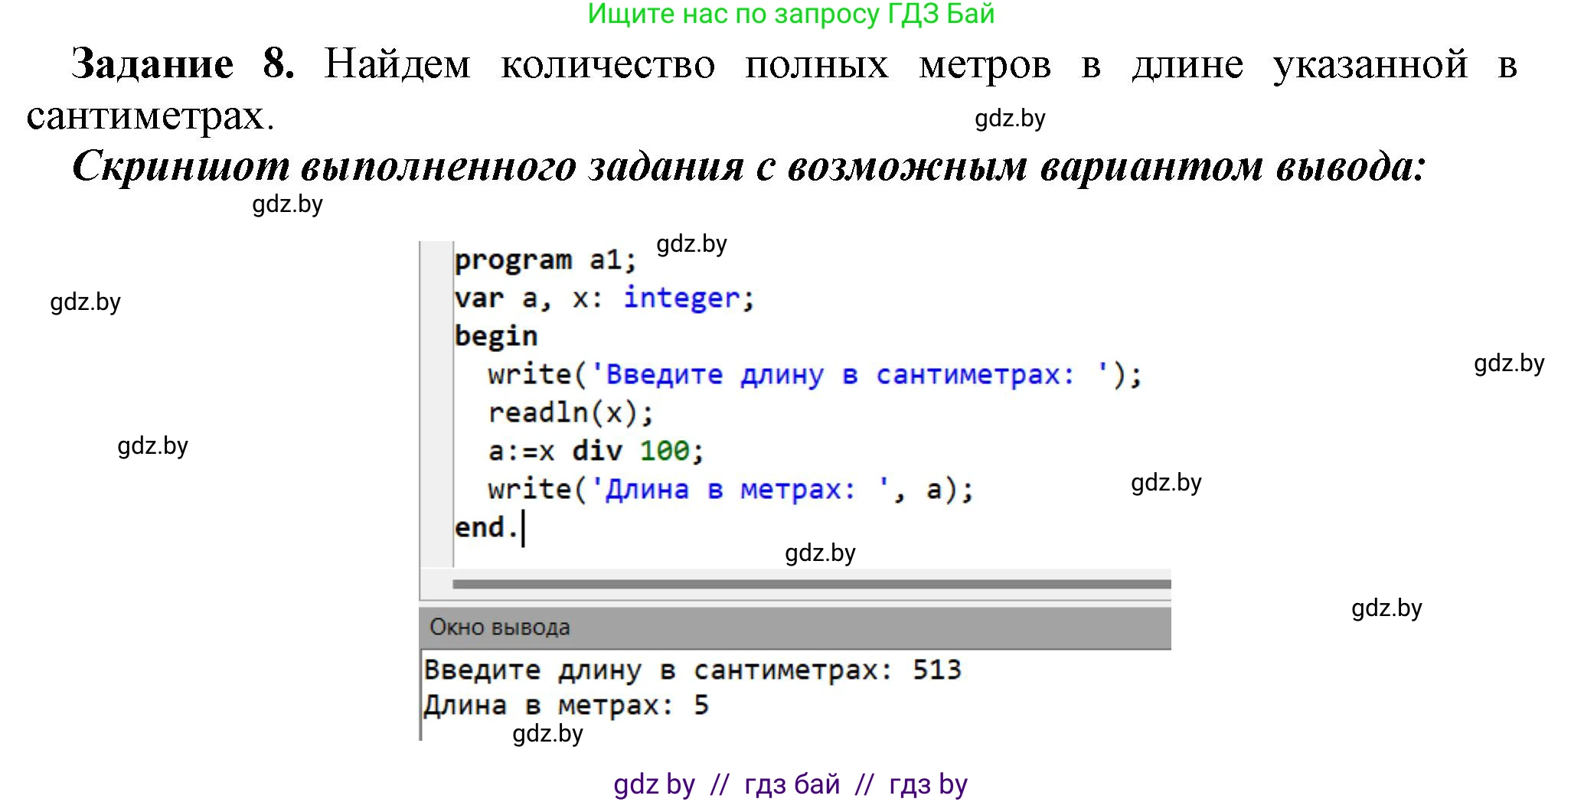
Task: Click the 'integer' type keyword in code
Action: (x=681, y=298)
